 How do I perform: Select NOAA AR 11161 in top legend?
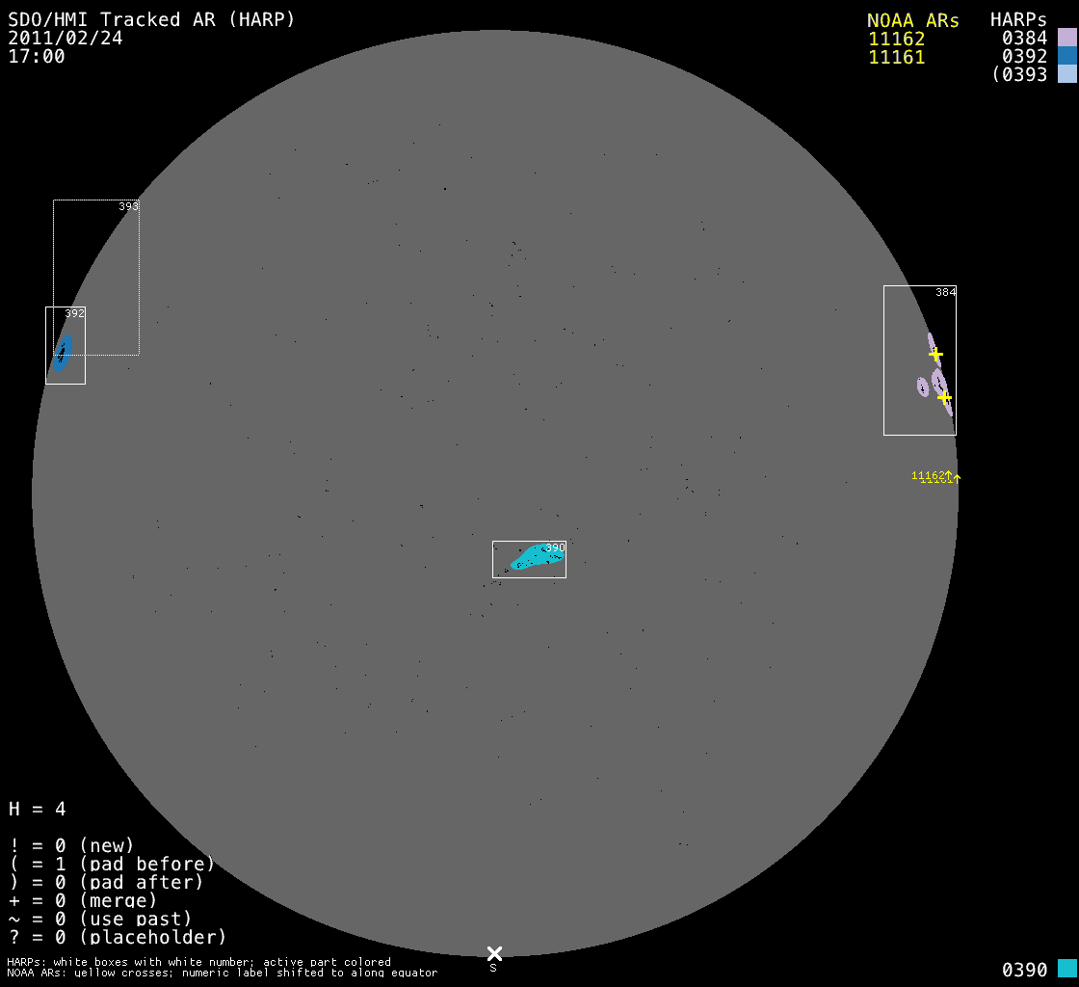896,57
